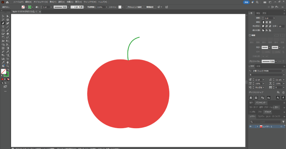The height and width of the screenshot is (149, 286).
Task: Align stroke to inside
Action: [x=267, y=30]
